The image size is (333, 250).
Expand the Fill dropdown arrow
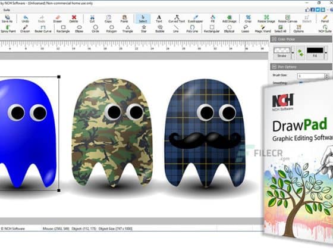tap(326, 52)
